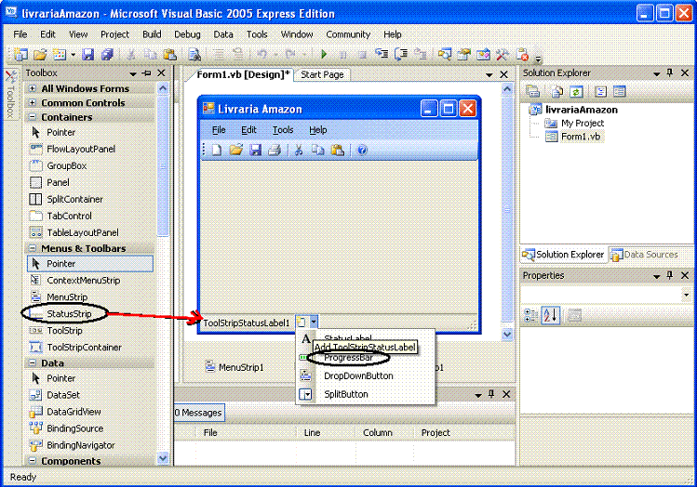Click the Open icon on the Livraria Amazon form toolbar
The width and height of the screenshot is (697, 487).
click(x=236, y=150)
